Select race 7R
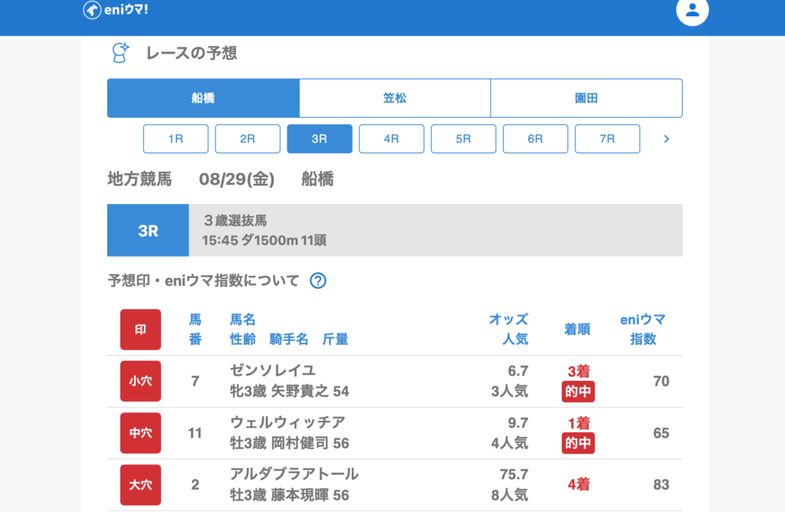Screen dimensions: 785x512 (x=607, y=139)
